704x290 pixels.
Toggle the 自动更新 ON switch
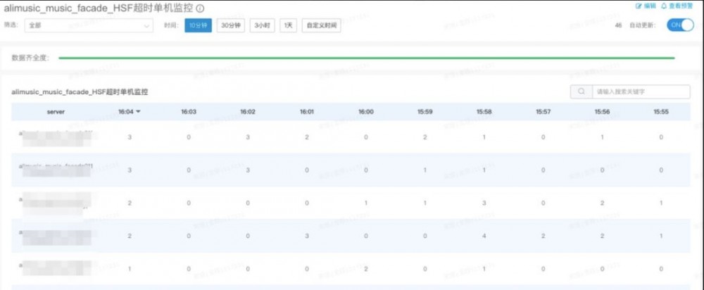680,25
